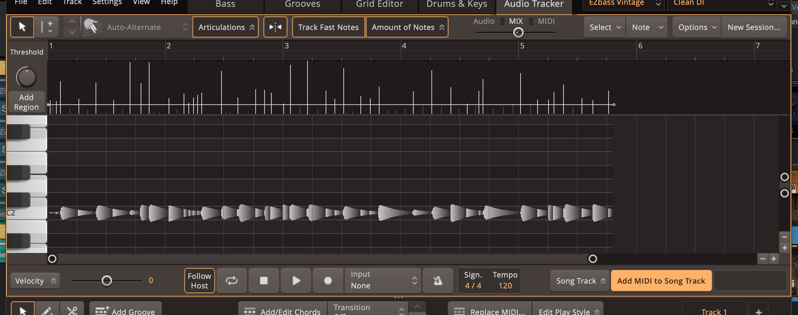Click Add MIDI to Song Track
The image size is (798, 315).
click(661, 280)
